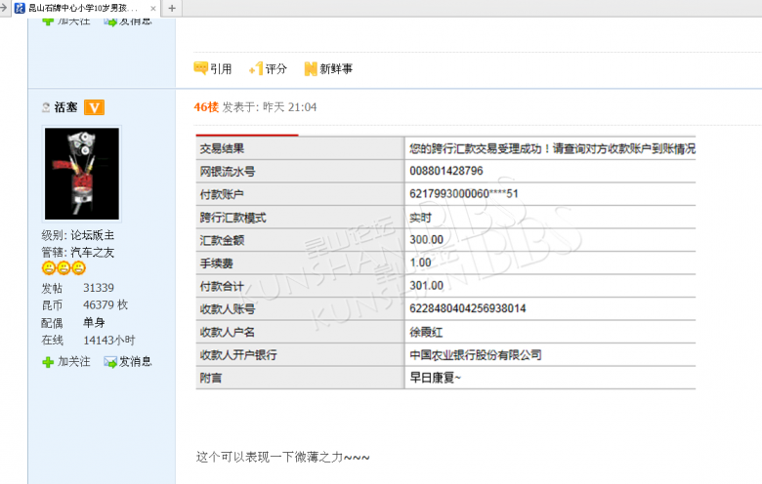Open the 评分 rate link
The width and height of the screenshot is (762, 484).
coord(276,69)
